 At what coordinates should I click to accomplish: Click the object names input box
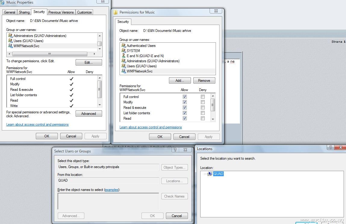click(108, 201)
